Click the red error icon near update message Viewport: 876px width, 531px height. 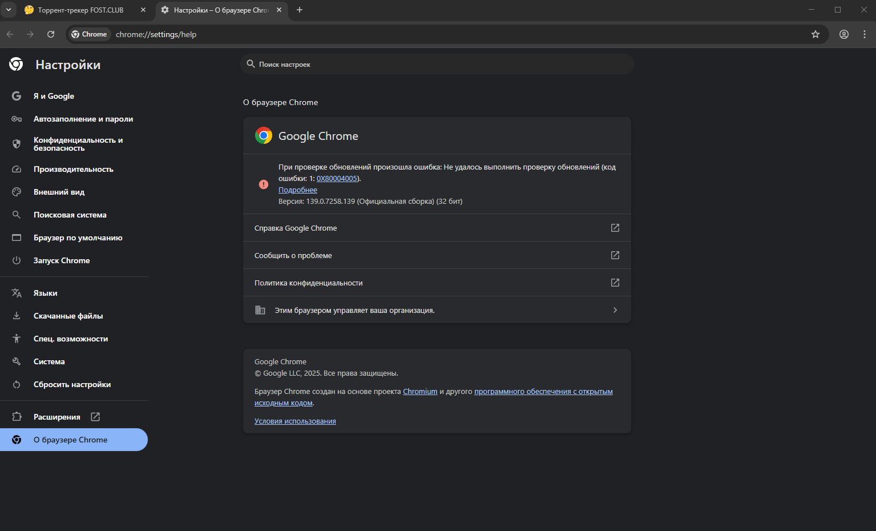[264, 184]
